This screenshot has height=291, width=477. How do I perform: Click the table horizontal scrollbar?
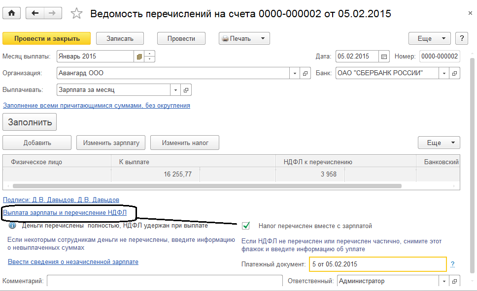point(207,186)
